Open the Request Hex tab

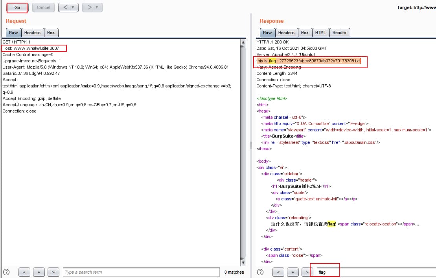[x=51, y=33]
